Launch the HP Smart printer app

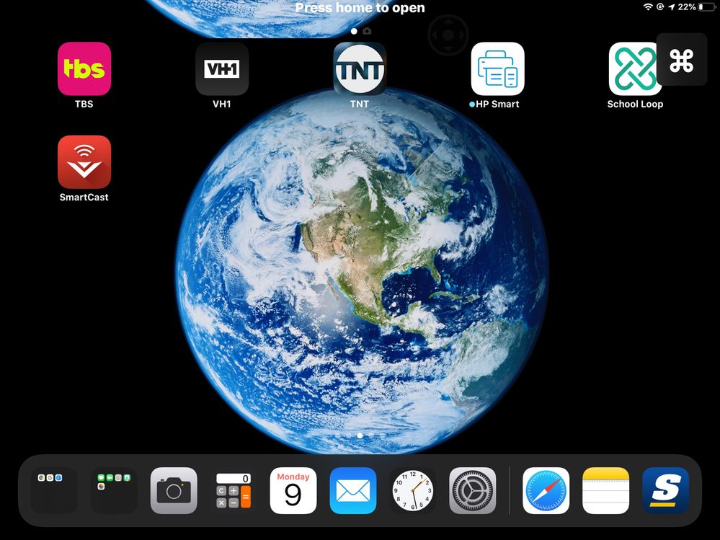coord(497,68)
